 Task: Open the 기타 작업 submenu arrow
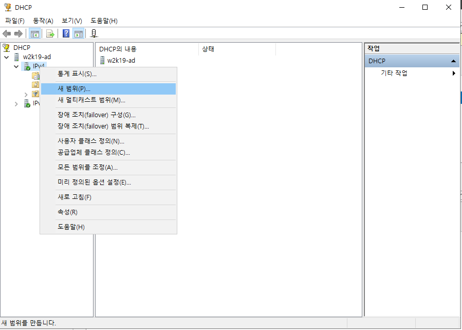454,74
